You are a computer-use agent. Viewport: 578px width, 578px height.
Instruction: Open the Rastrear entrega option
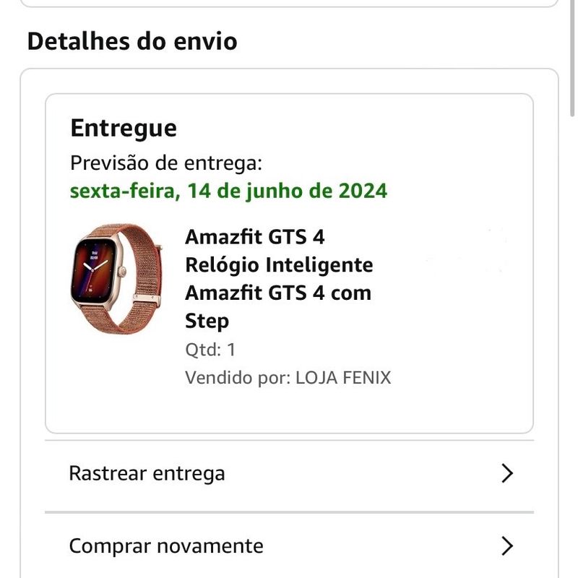(x=147, y=473)
